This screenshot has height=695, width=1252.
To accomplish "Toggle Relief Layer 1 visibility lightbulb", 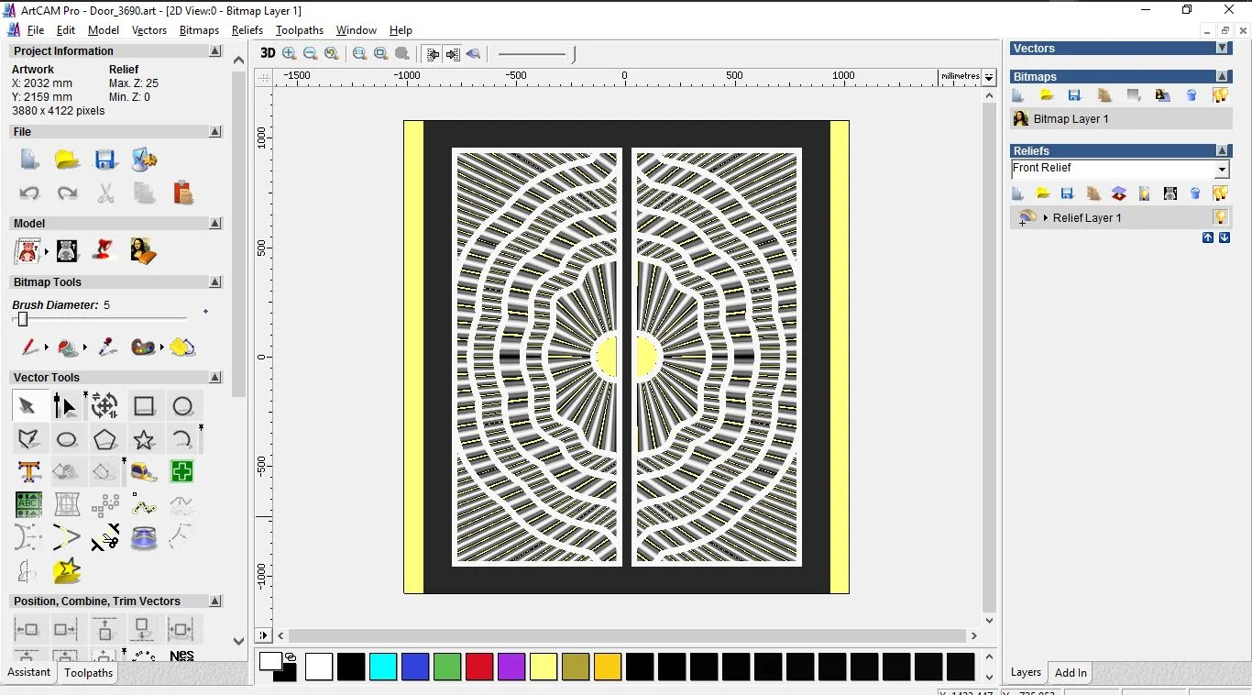I will [x=1220, y=217].
